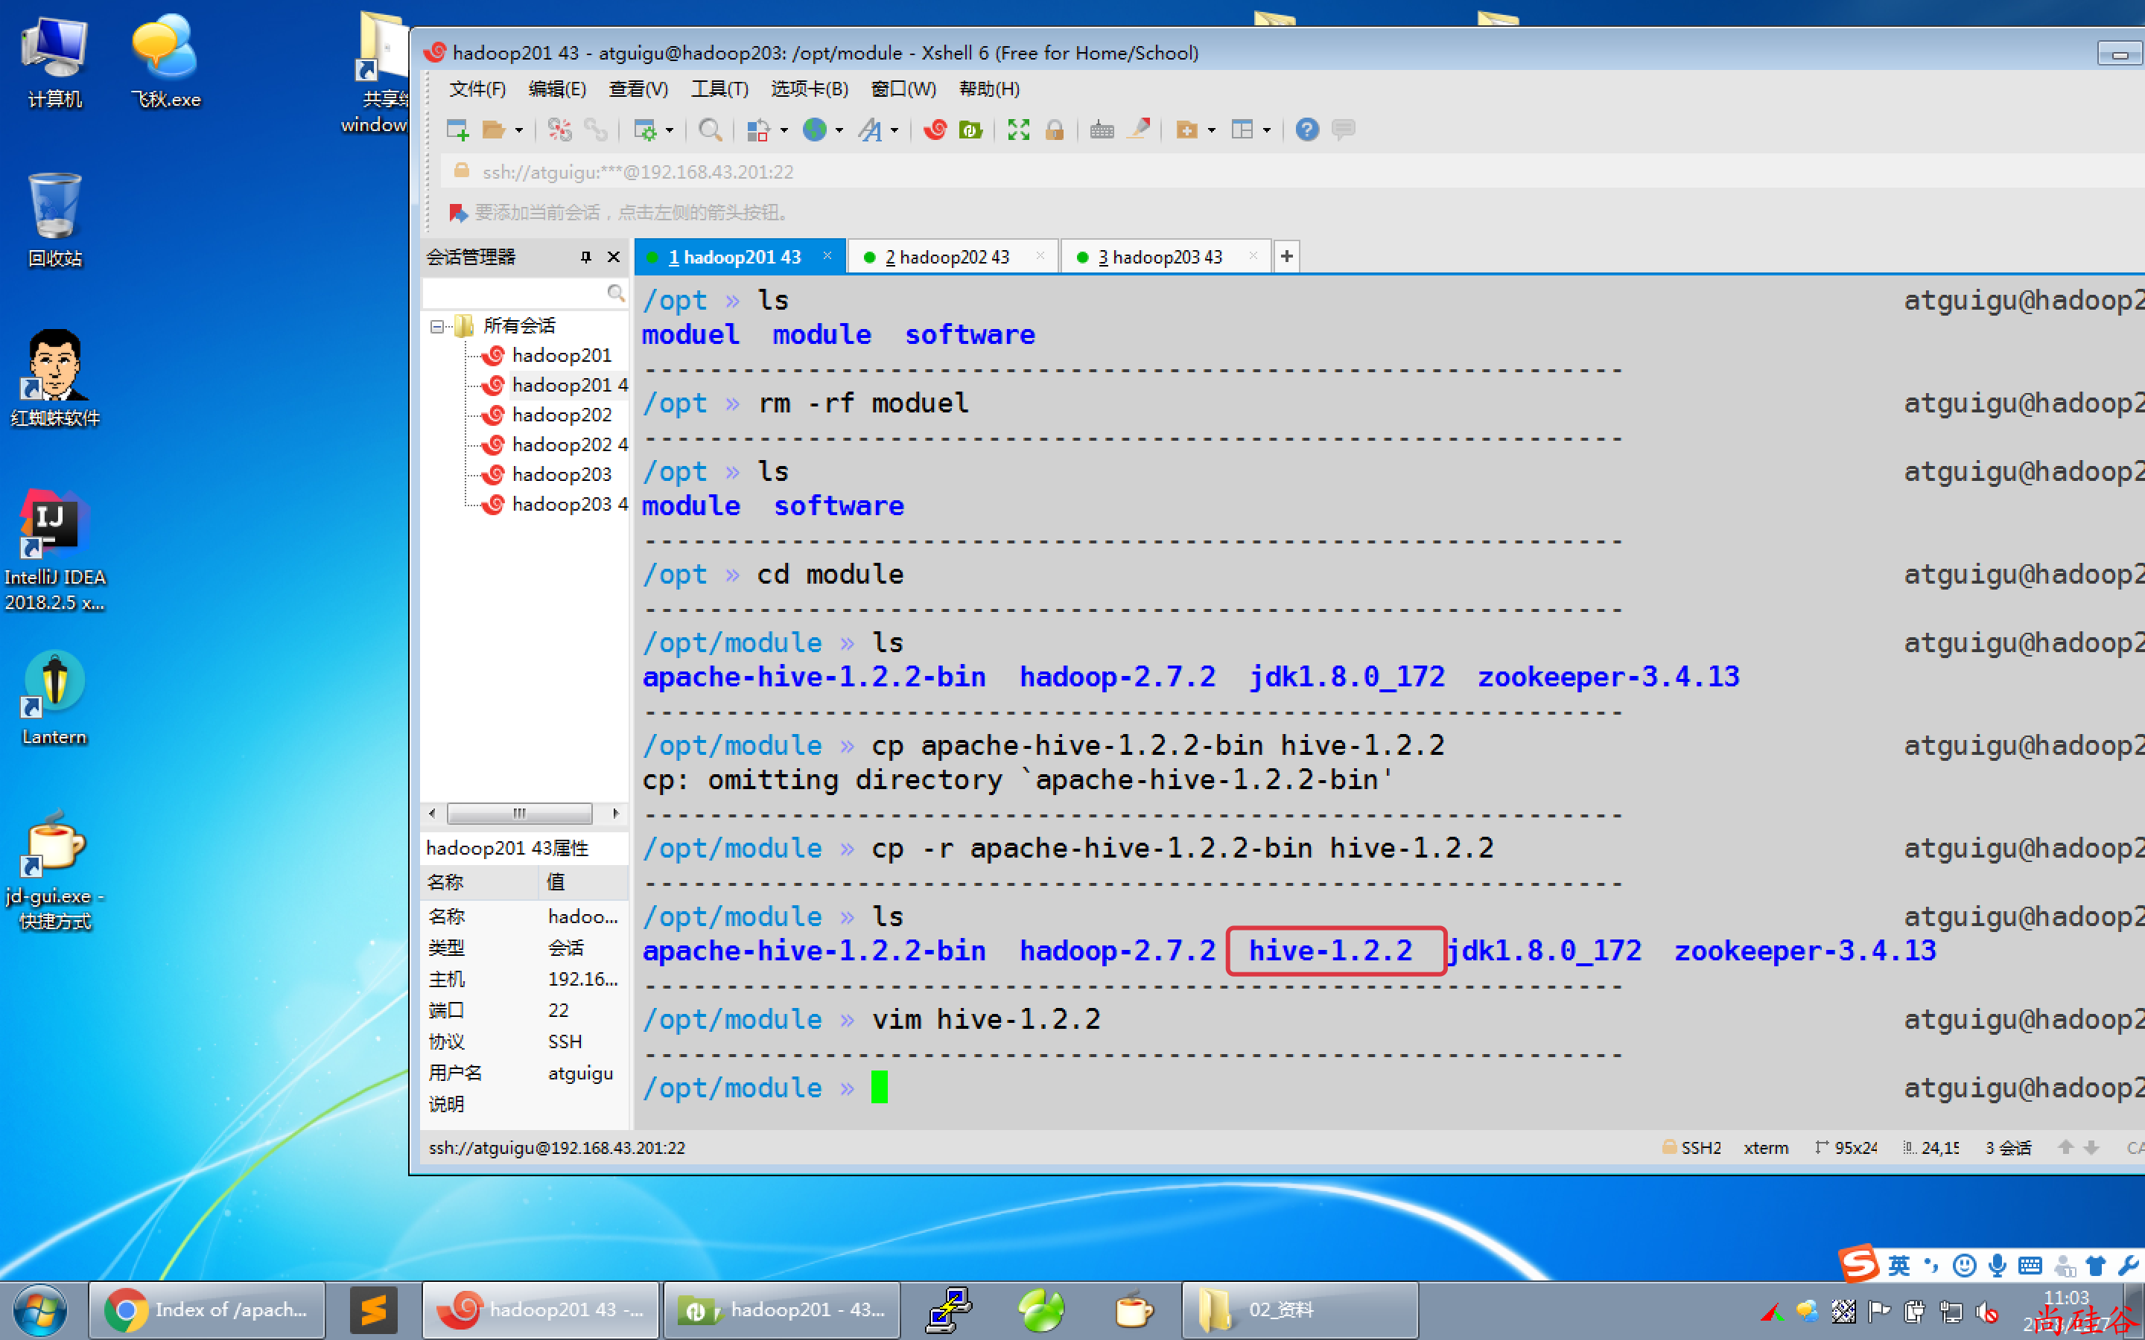
Task: Click session tree horizontal scrollbar thumb
Action: (519, 814)
